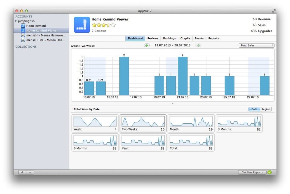Select the Week sales thumbnail

[x=95, y=123]
